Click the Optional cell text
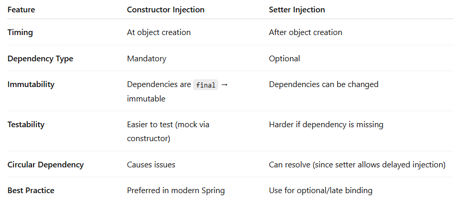 (284, 59)
